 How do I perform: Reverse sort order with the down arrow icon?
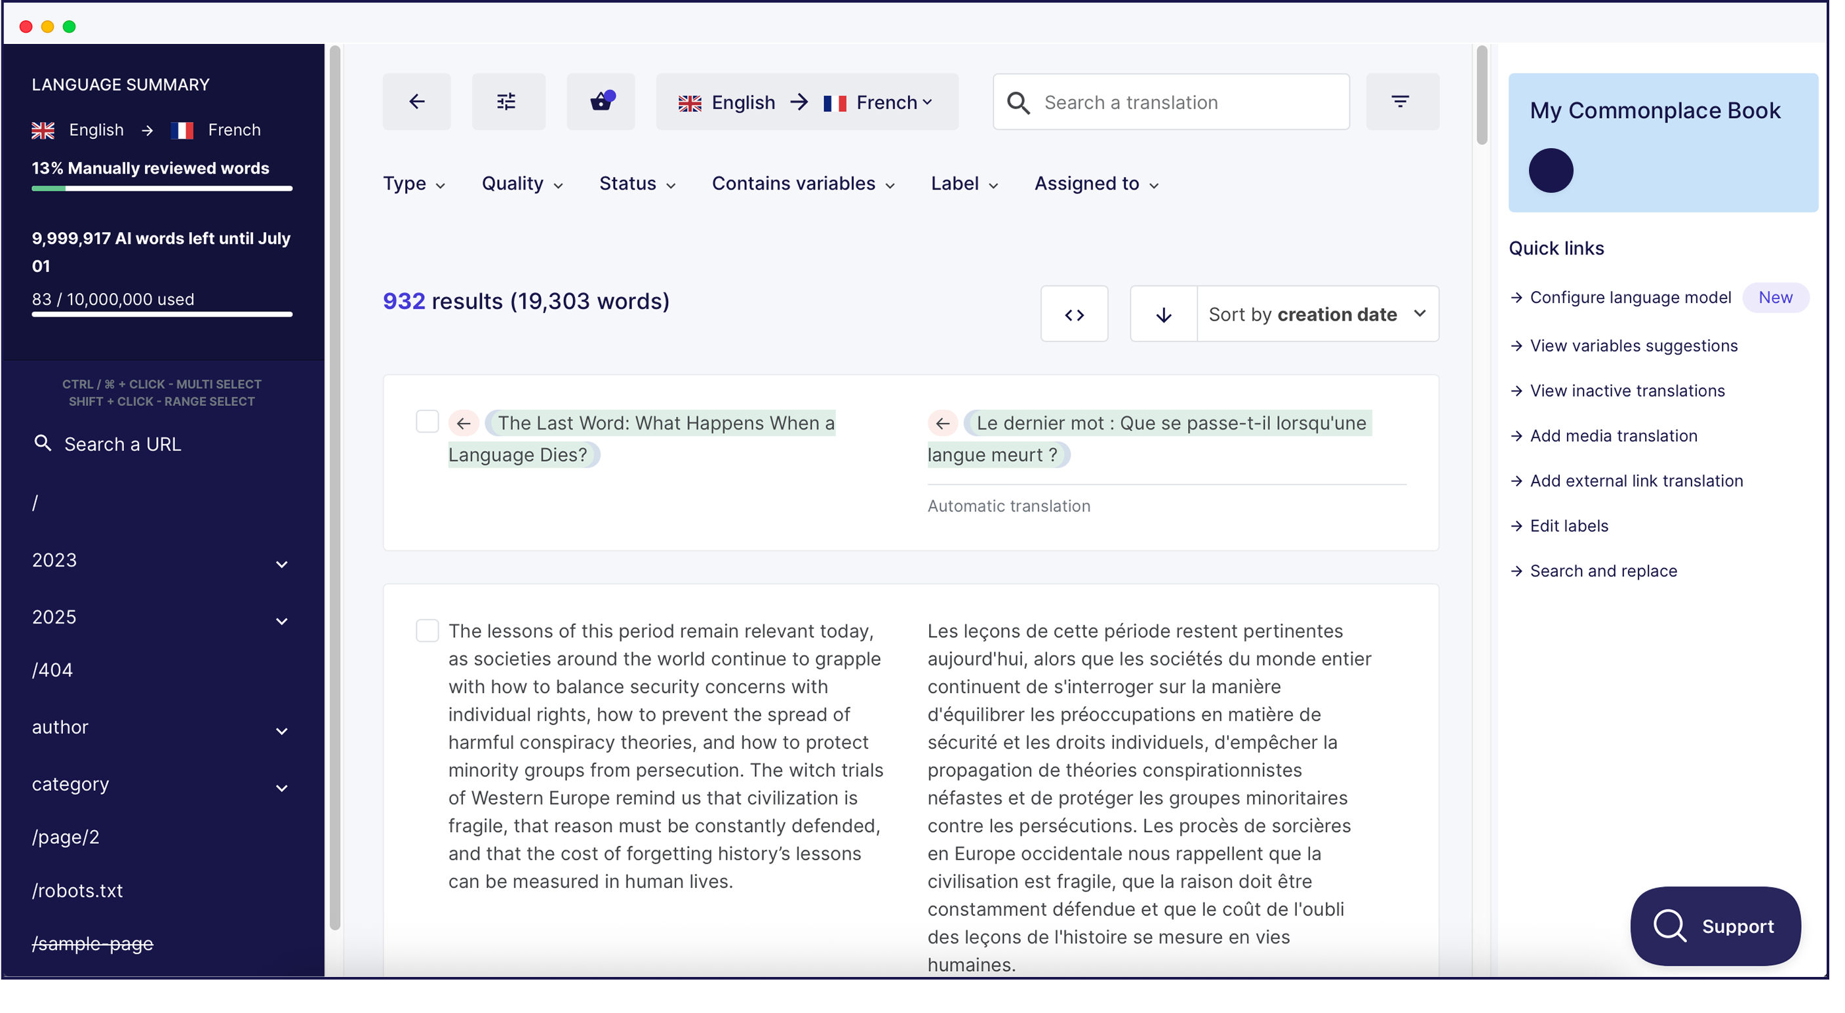coord(1163,314)
